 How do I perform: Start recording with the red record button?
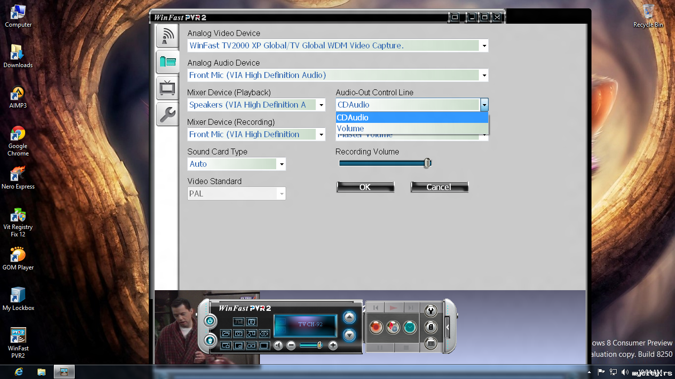click(377, 327)
